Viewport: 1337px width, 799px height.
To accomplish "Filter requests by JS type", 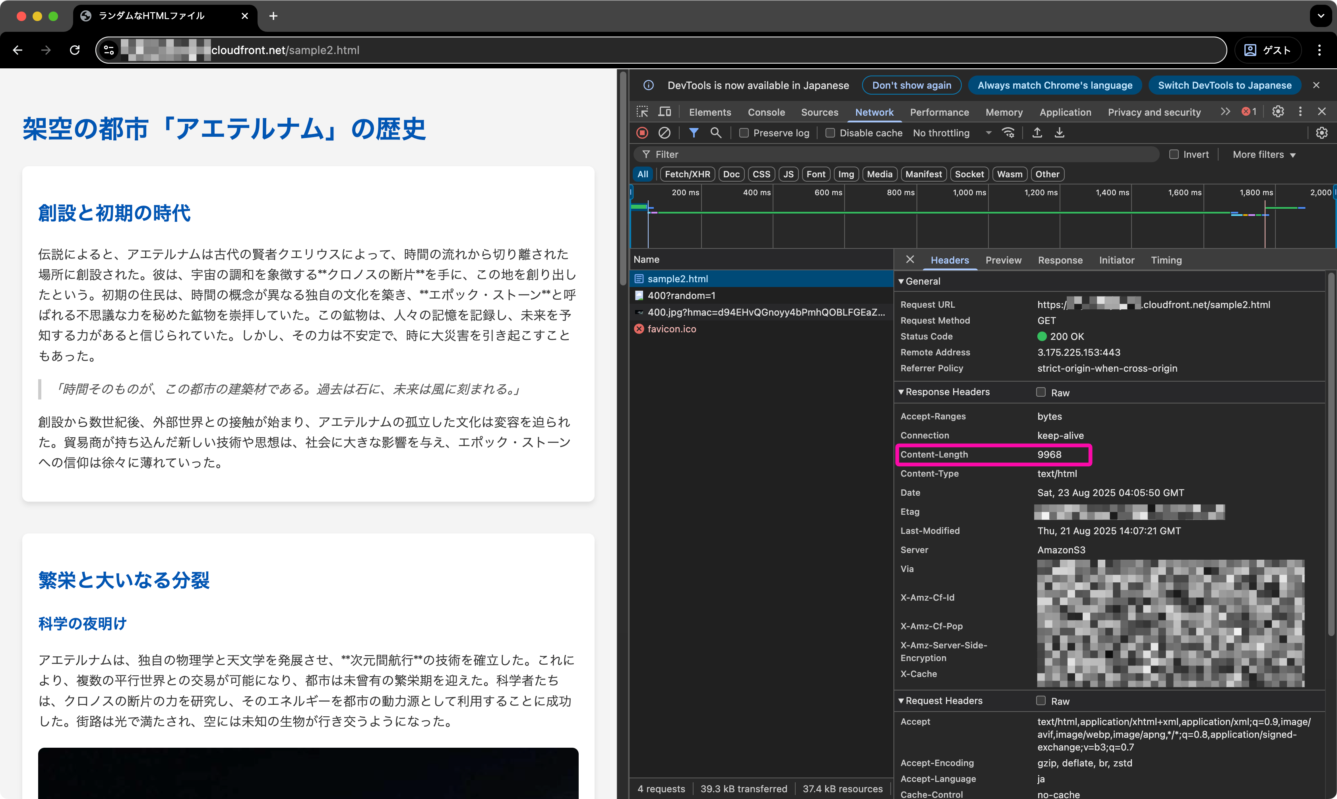I will 789,174.
